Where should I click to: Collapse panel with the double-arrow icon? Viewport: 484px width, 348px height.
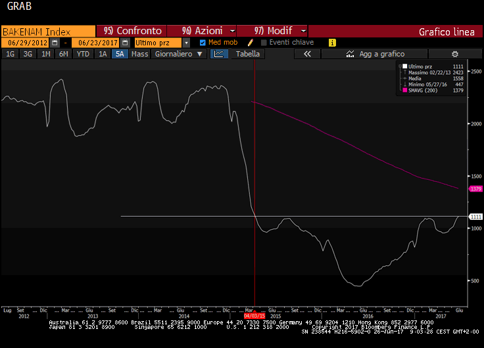pos(307,54)
